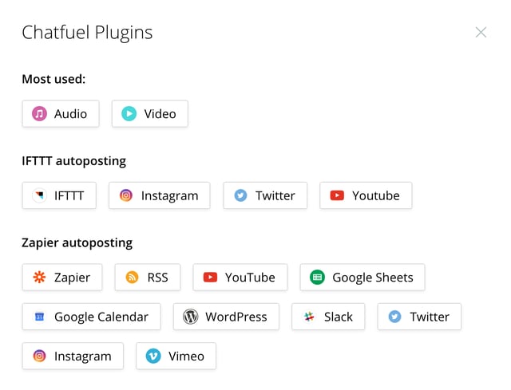Click the Google Calendar icon
The width and height of the screenshot is (511, 390).
coord(39,317)
